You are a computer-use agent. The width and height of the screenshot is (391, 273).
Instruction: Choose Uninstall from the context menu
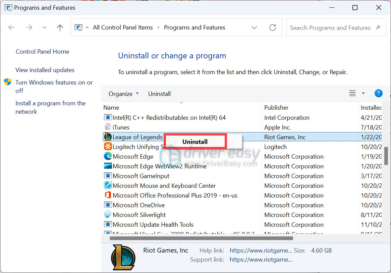[195, 142]
